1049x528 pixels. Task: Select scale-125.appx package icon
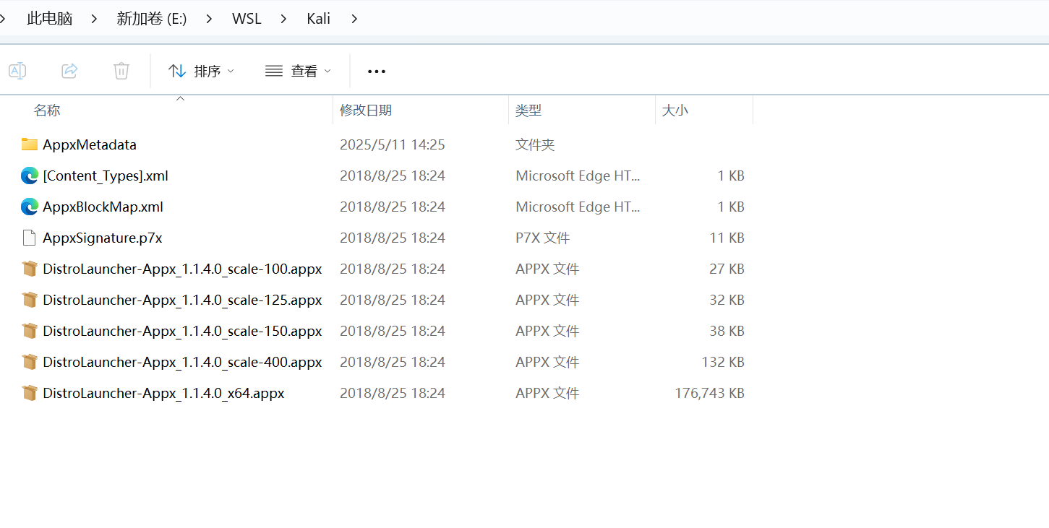(30, 300)
